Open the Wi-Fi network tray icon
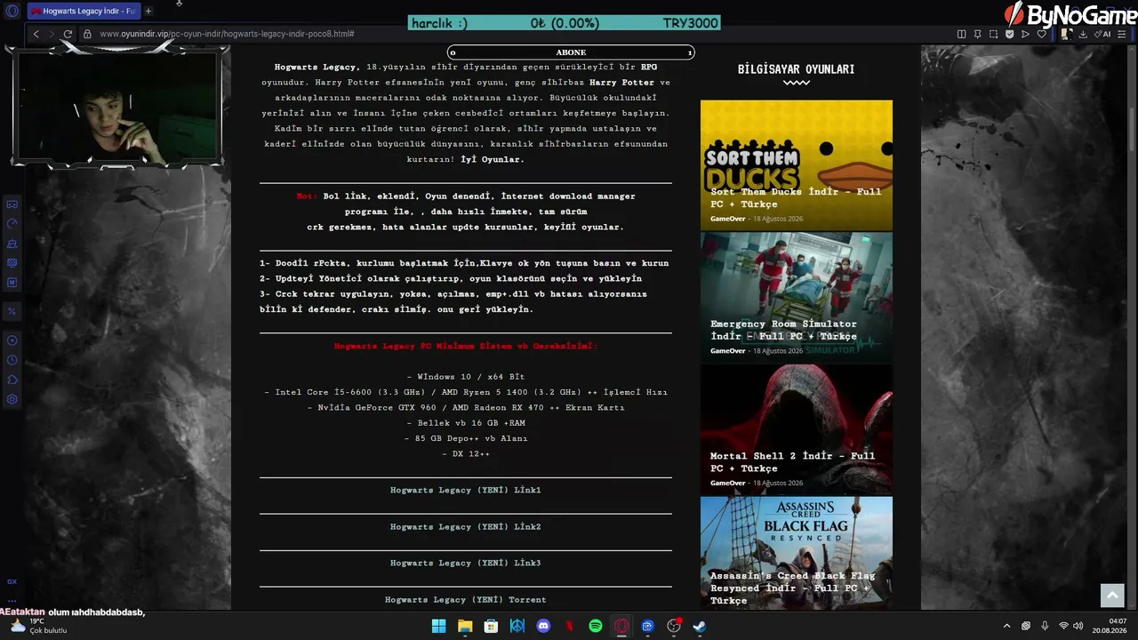This screenshot has width=1138, height=640. click(x=1063, y=626)
